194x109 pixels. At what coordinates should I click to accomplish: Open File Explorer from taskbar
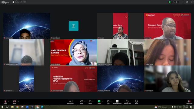(12, 107)
